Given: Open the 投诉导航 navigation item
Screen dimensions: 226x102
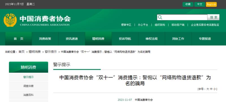Looking at the screenshot, I should pos(125,39).
